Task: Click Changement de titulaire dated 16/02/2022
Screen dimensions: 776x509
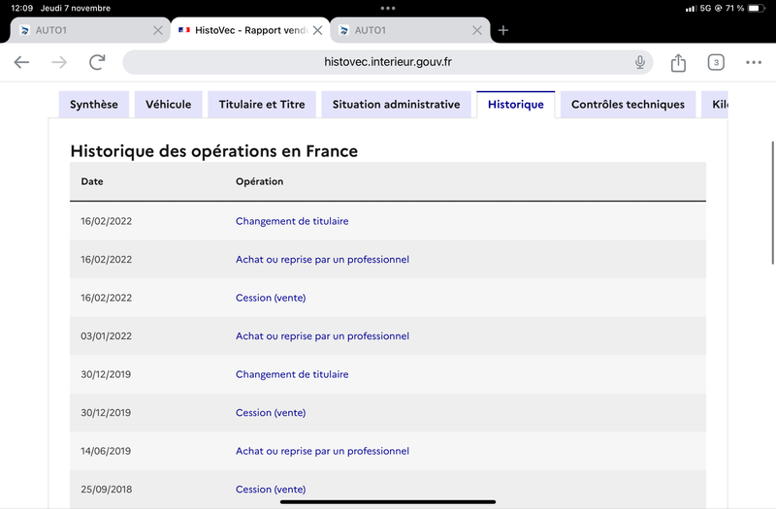Action: pyautogui.click(x=292, y=221)
